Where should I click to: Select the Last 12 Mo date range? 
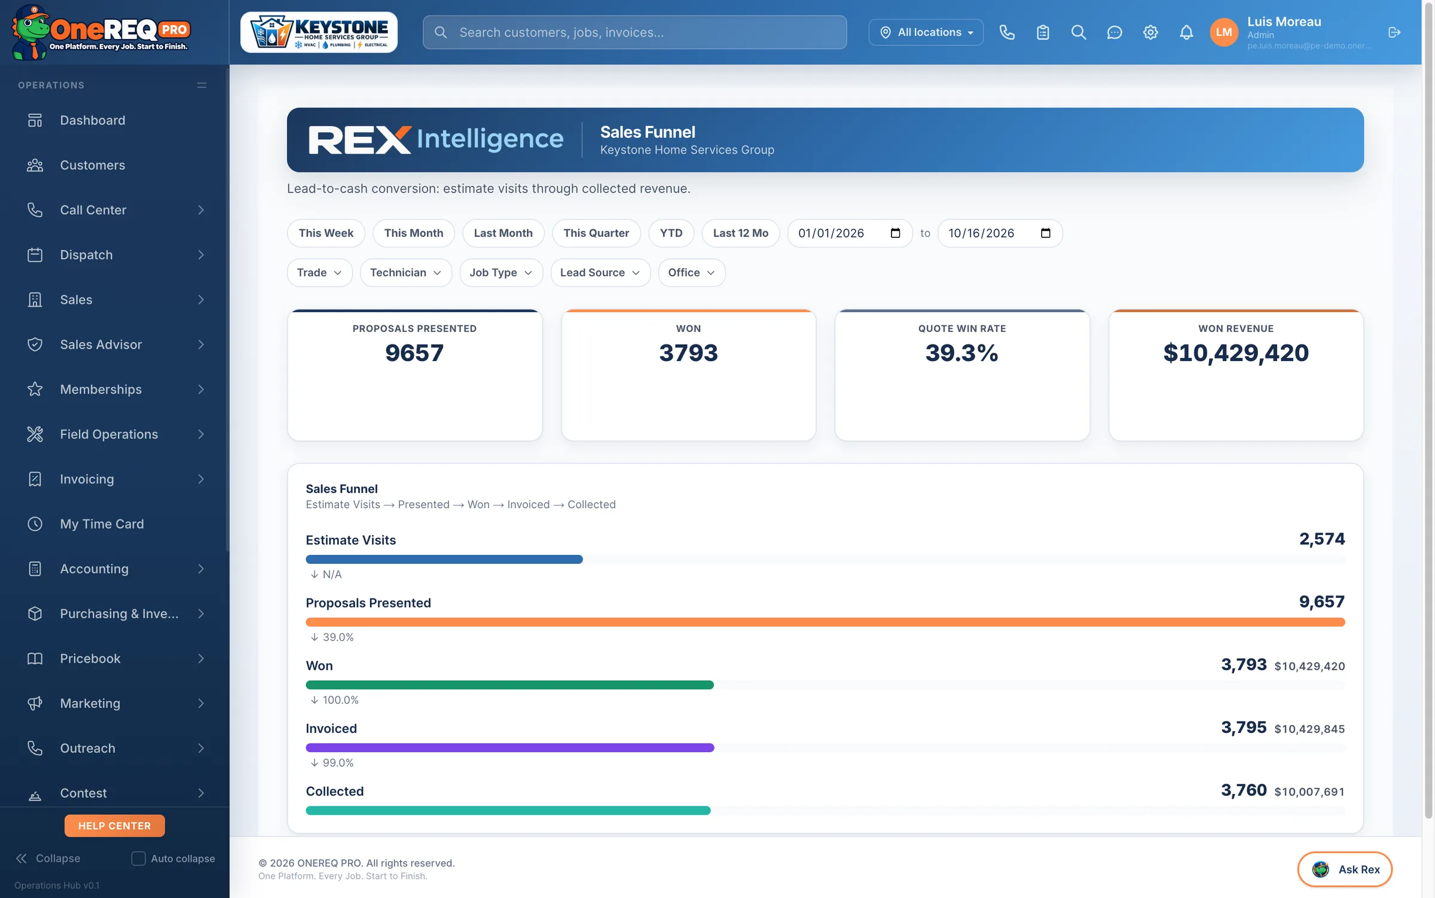coord(740,233)
